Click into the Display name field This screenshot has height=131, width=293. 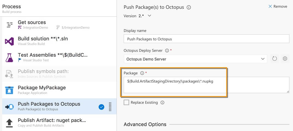pos(207,39)
